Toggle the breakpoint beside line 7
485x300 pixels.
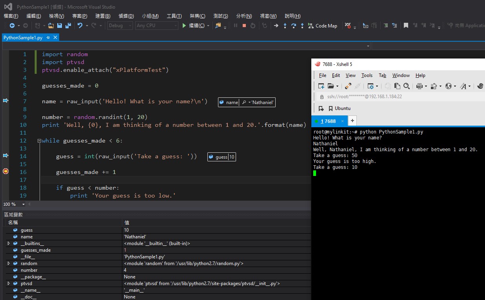point(6,101)
